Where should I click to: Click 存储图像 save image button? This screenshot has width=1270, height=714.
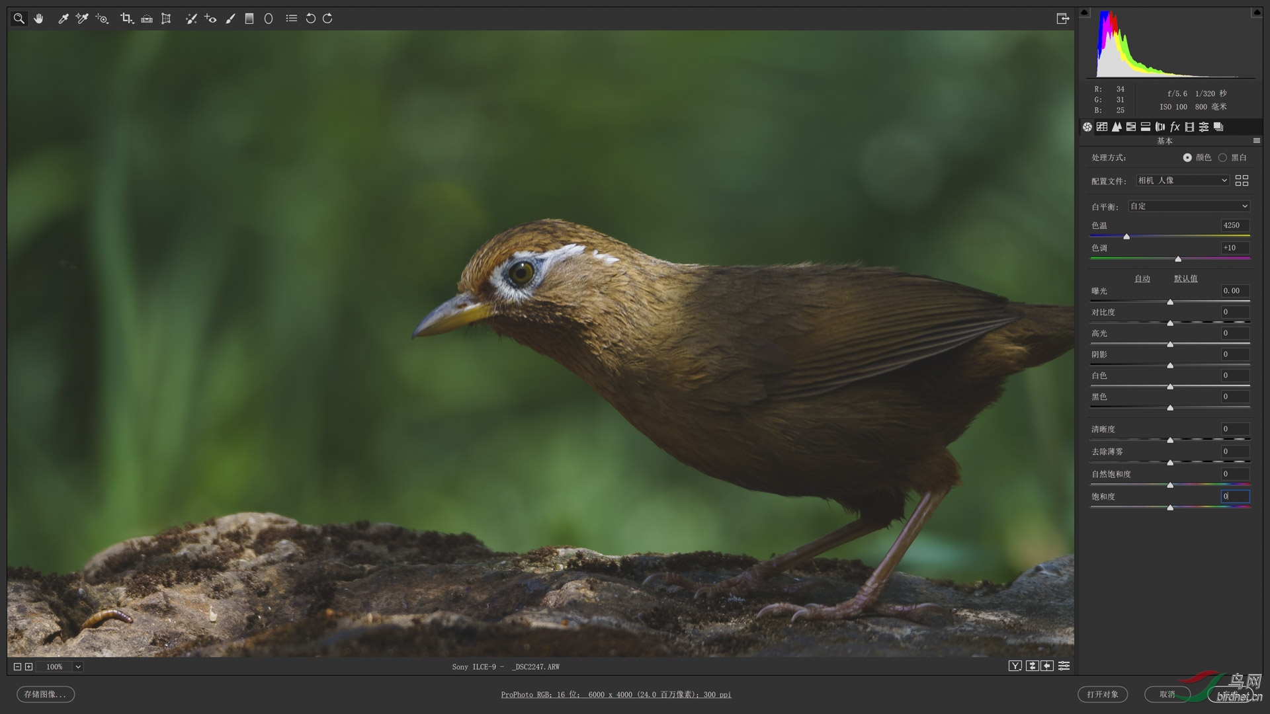click(x=45, y=694)
